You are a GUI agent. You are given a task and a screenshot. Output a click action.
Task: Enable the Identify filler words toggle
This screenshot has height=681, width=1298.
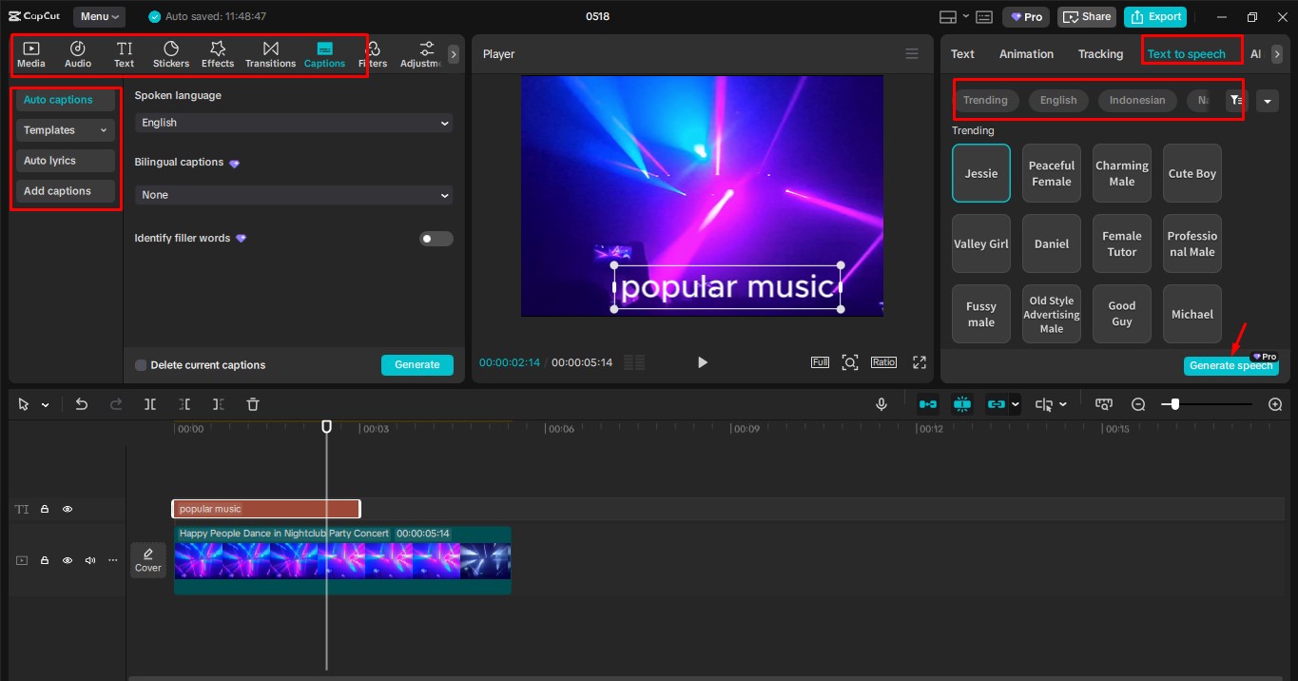point(436,238)
